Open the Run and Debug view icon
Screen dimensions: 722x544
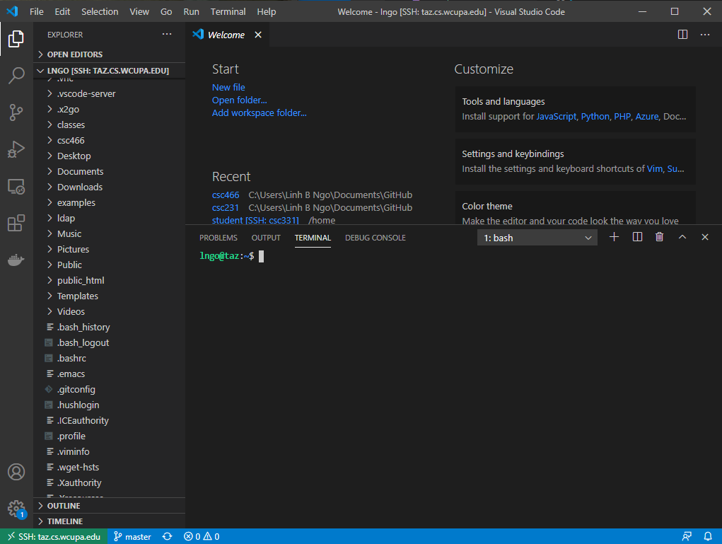16,149
